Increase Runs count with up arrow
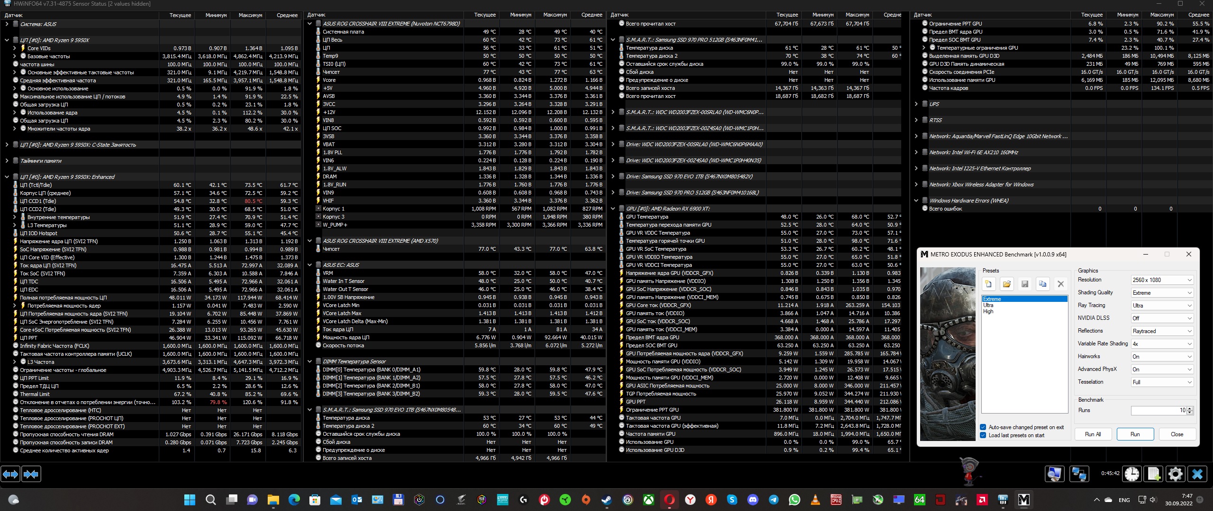 (x=1190, y=408)
